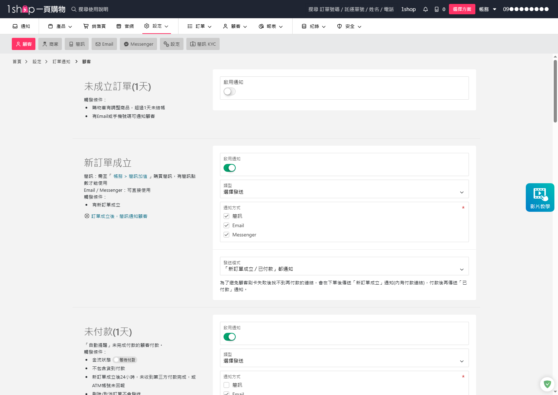Turn off the 未付款 notification switch
Image resolution: width=558 pixels, height=395 pixels.
point(229,336)
